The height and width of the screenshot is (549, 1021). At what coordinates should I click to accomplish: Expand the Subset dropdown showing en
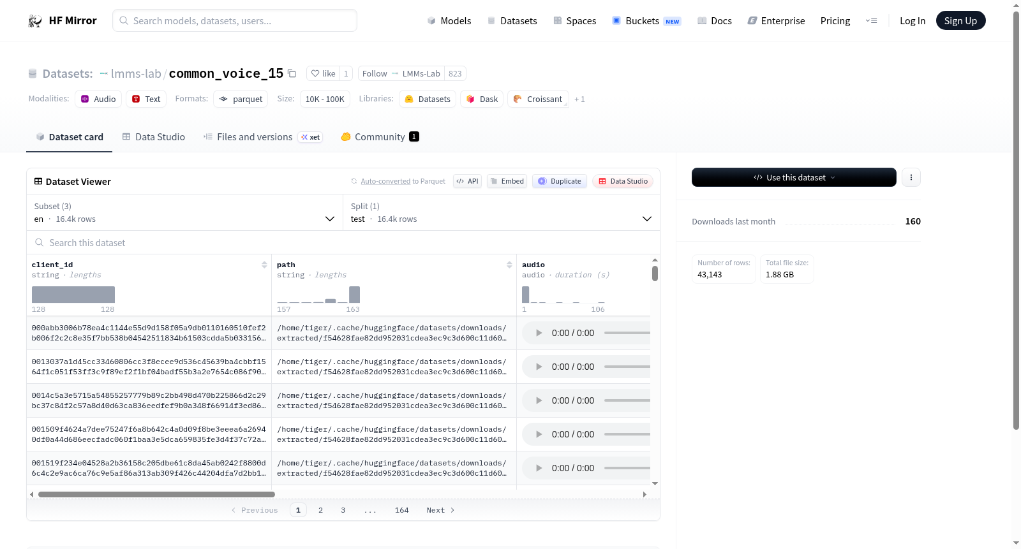(x=185, y=213)
